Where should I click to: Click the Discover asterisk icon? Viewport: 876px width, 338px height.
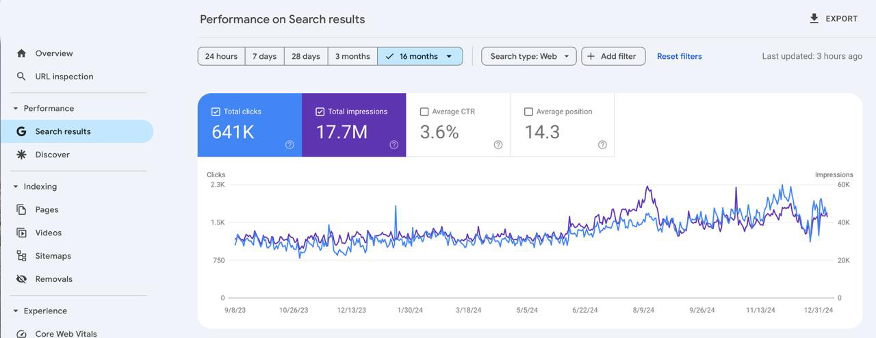(x=21, y=155)
